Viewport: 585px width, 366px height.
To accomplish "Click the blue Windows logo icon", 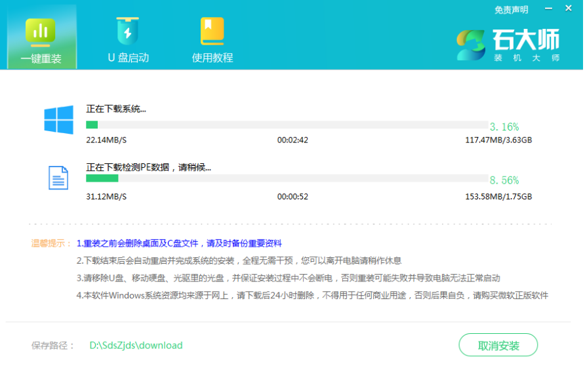I will [58, 121].
